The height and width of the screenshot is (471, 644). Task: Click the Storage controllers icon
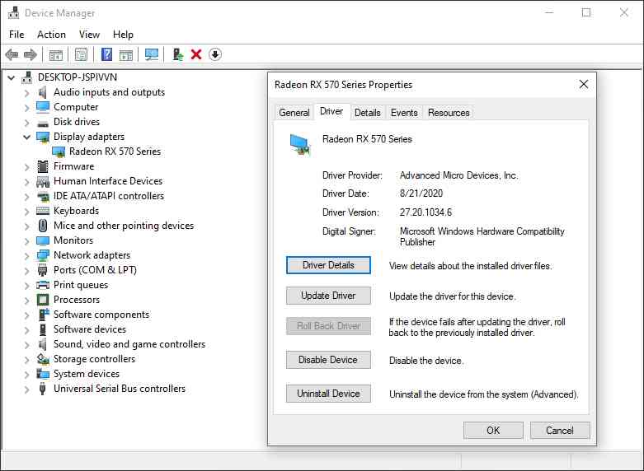(x=43, y=359)
